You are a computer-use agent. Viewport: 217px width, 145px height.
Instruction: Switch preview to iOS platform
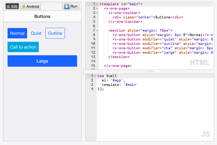[12, 6]
